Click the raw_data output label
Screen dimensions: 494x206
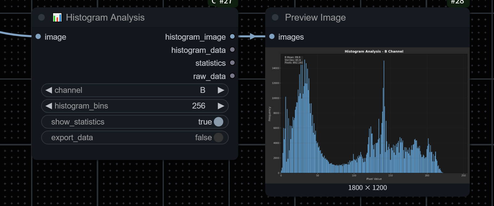pyautogui.click(x=209, y=76)
